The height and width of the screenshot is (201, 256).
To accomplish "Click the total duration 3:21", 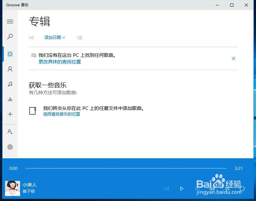I will click(x=238, y=168).
